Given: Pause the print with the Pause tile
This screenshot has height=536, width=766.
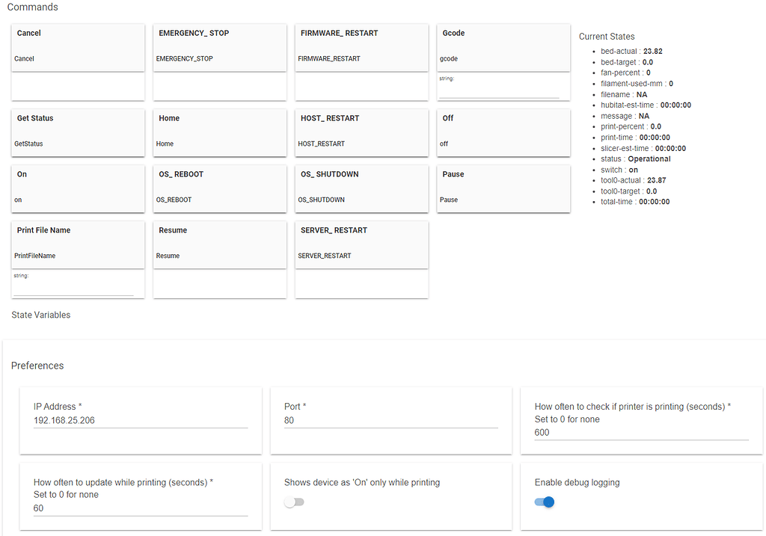Looking at the screenshot, I should (x=503, y=188).
